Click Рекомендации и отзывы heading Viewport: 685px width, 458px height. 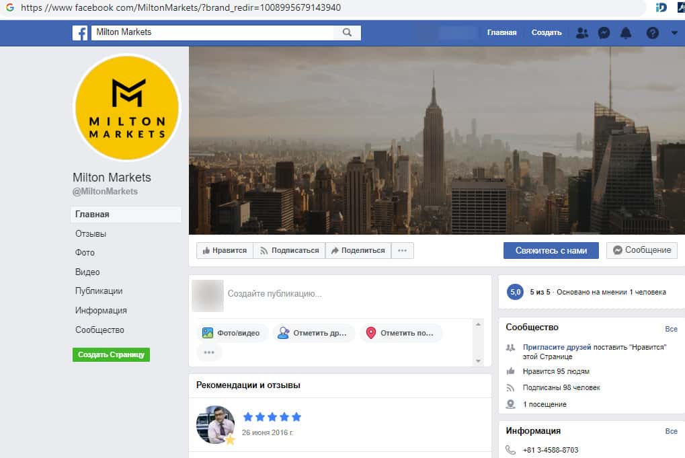point(248,385)
